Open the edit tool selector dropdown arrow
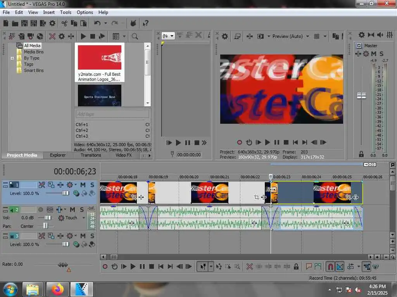 pyautogui.click(x=211, y=266)
